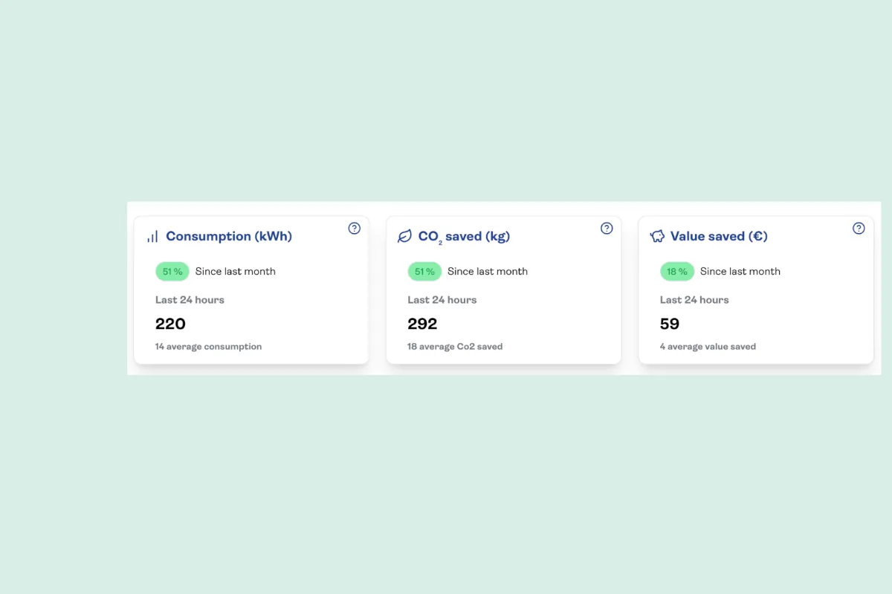Click question mark on Value saved card
The image size is (892, 594).
pos(859,228)
